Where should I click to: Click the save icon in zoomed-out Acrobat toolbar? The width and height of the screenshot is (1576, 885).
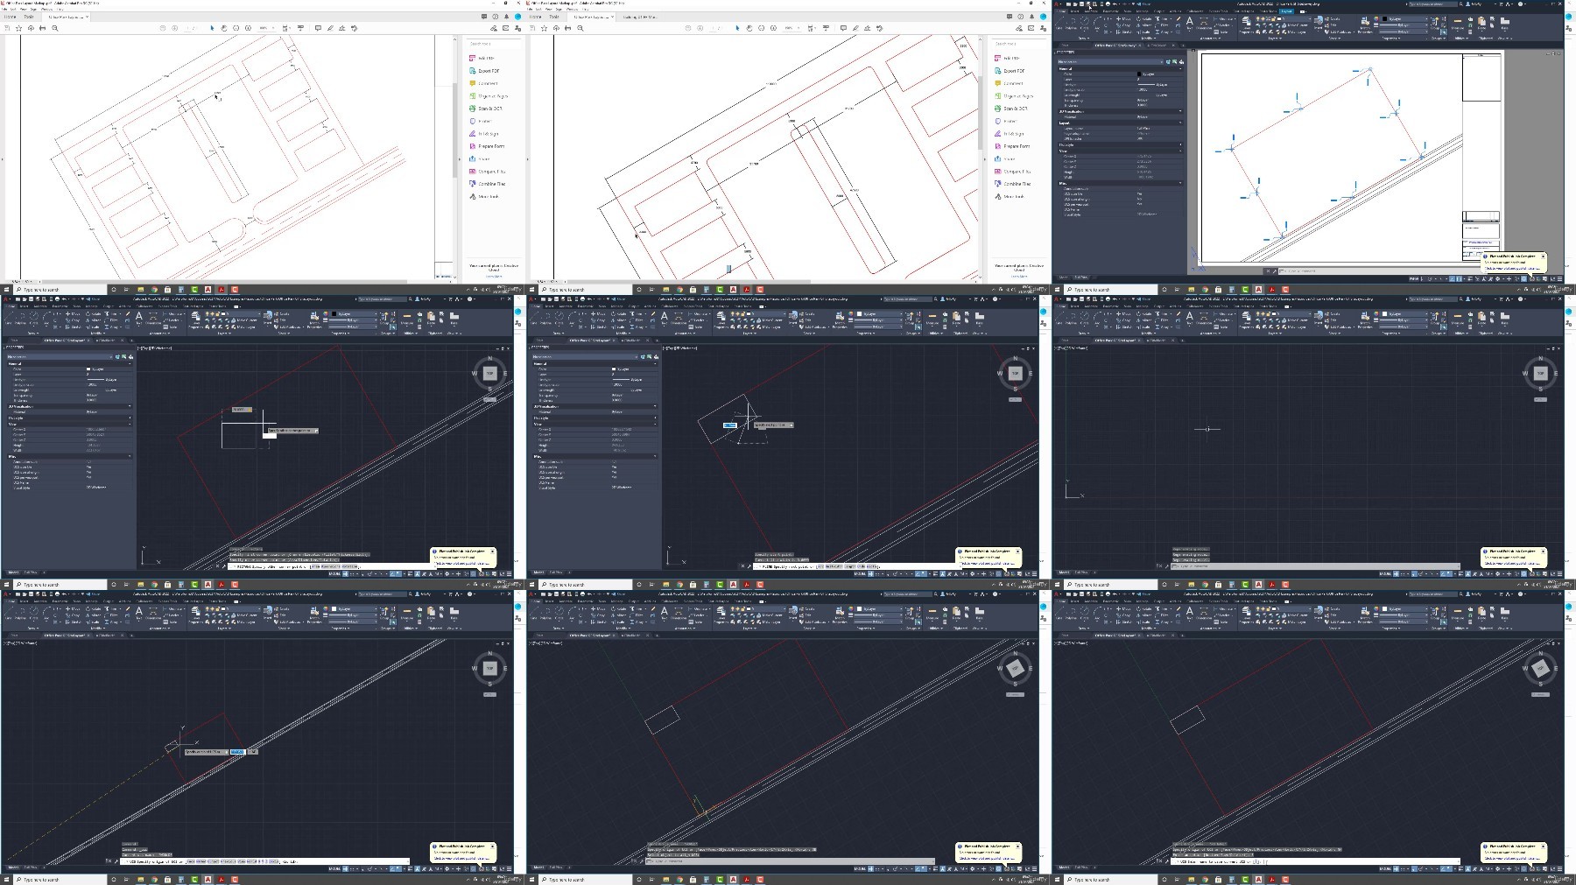7,28
